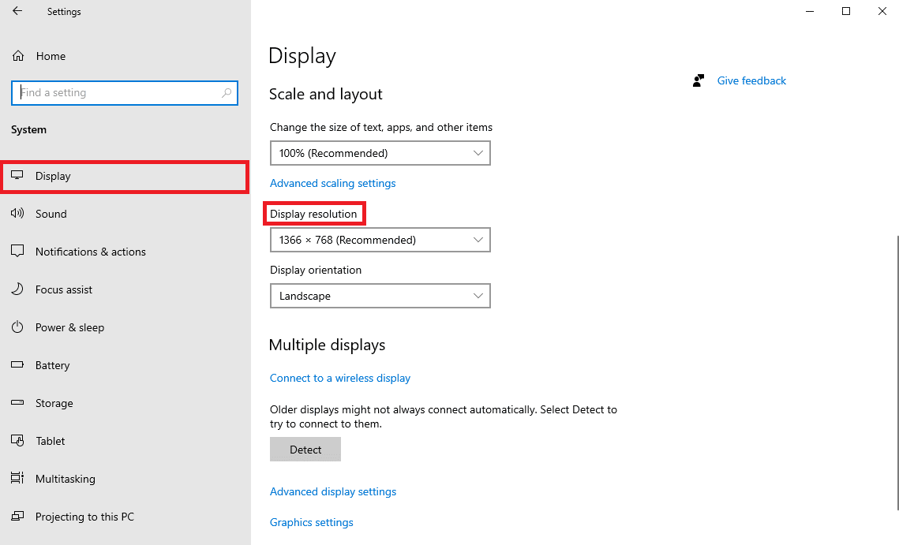Go to Multitasking settings
Image resolution: width=899 pixels, height=545 pixels.
pos(66,479)
